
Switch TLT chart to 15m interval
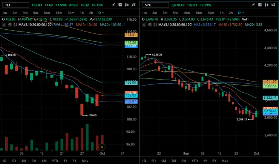tap(59, 13)
